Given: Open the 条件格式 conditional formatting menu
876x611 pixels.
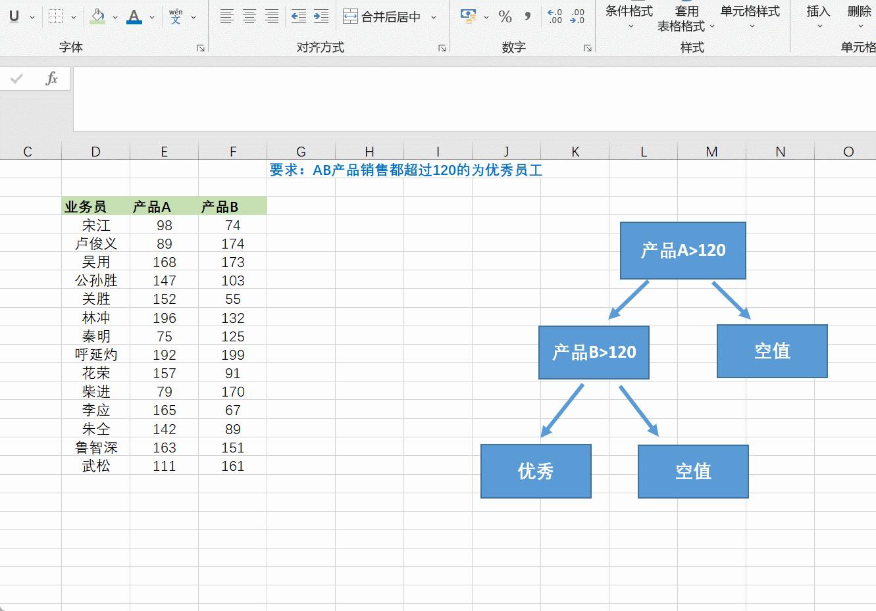Looking at the screenshot, I should tap(629, 16).
